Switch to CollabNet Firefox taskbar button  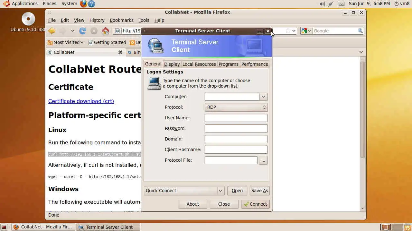(43, 227)
